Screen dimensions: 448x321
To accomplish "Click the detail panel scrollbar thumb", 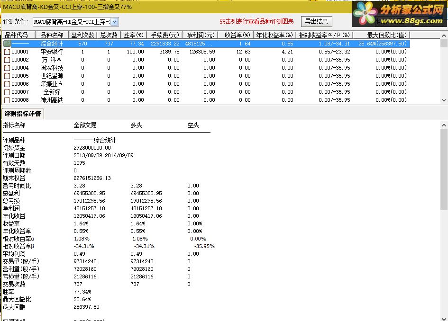I will (x=444, y=170).
